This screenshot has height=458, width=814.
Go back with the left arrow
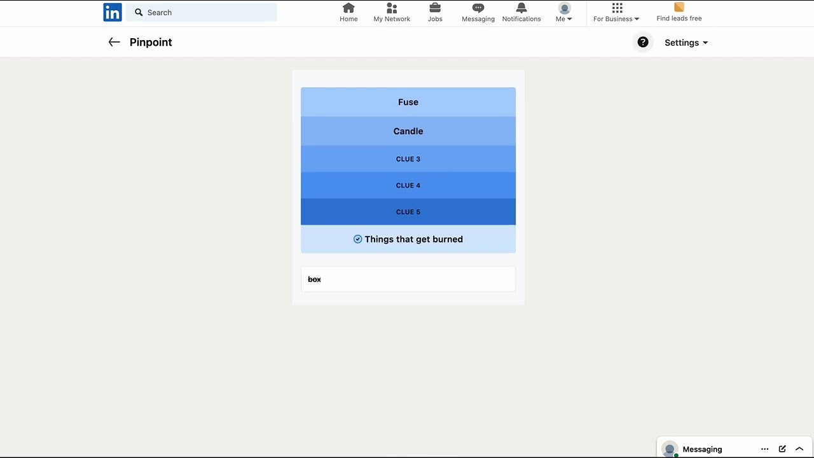pos(114,42)
